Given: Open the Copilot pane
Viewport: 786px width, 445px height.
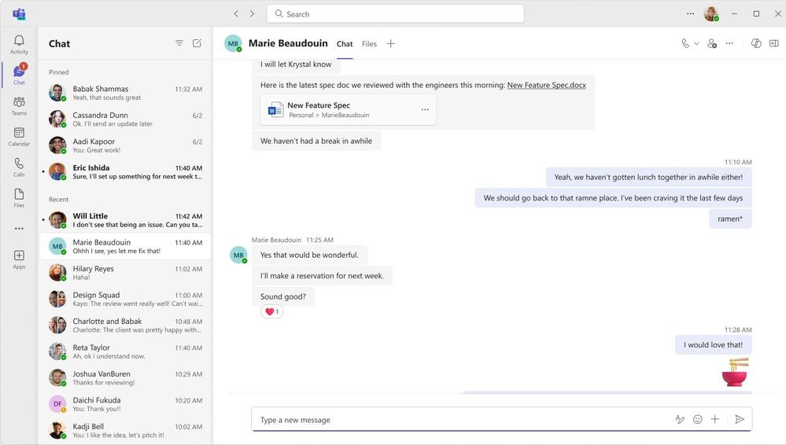Looking at the screenshot, I should pyautogui.click(x=756, y=43).
